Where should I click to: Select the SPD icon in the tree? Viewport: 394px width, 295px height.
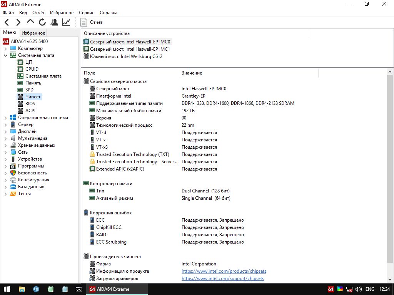coord(20,90)
